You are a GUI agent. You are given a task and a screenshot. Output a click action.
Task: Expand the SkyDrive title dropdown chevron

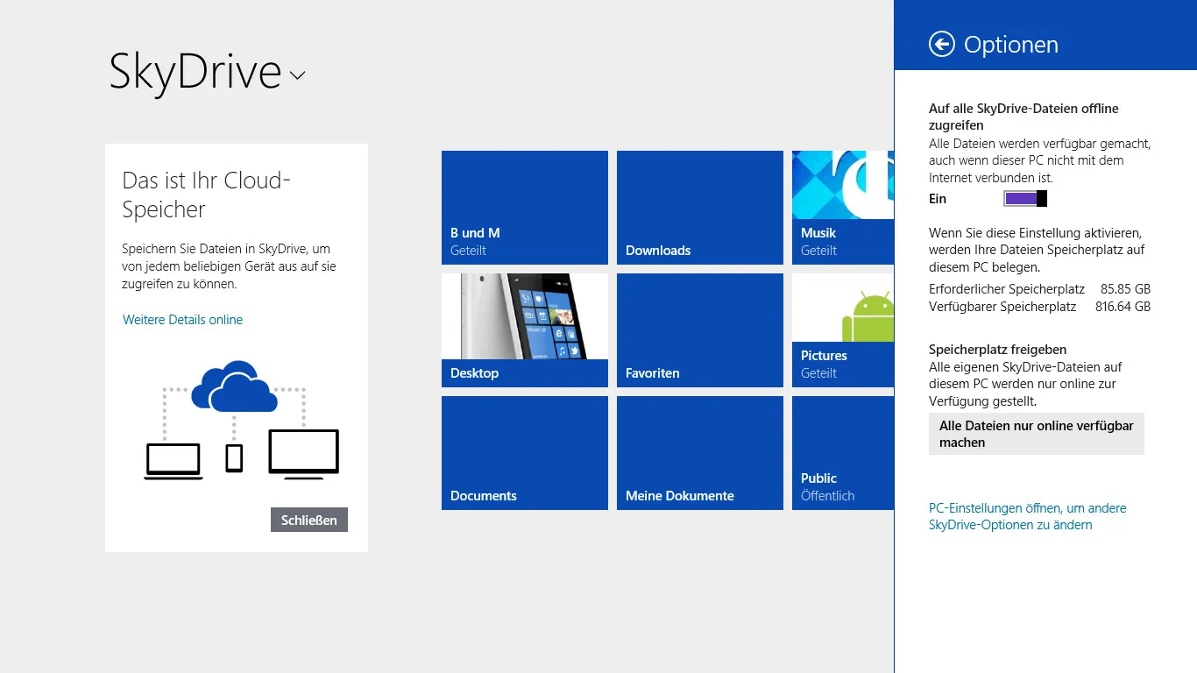[x=297, y=75]
